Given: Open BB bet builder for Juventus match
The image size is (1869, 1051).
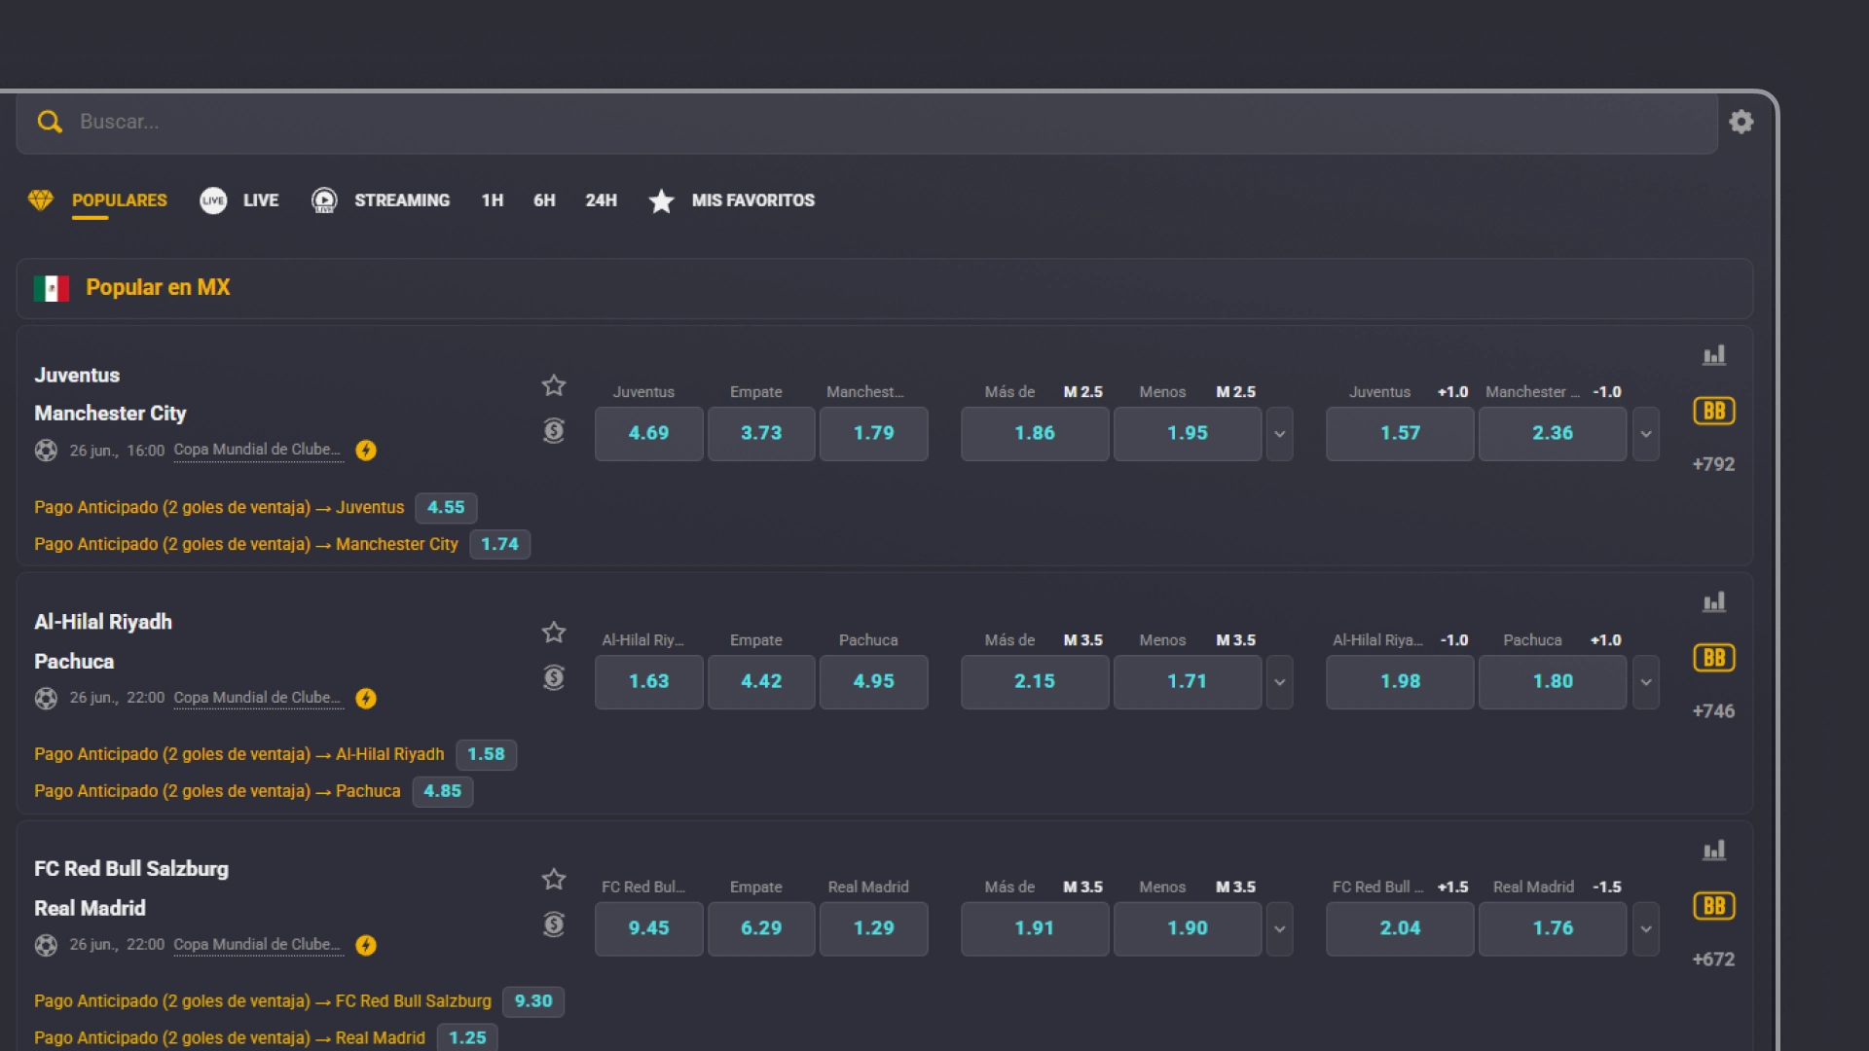Looking at the screenshot, I should coord(1713,411).
